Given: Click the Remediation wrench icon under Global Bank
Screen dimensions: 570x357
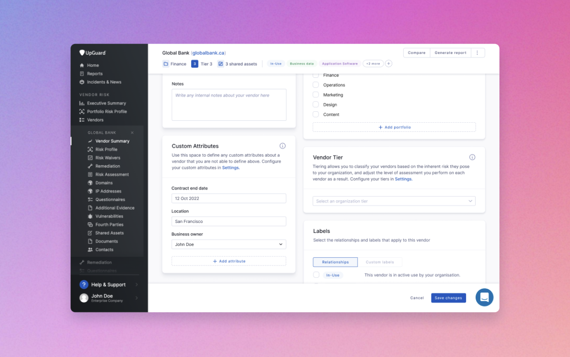Looking at the screenshot, I should coord(90,166).
